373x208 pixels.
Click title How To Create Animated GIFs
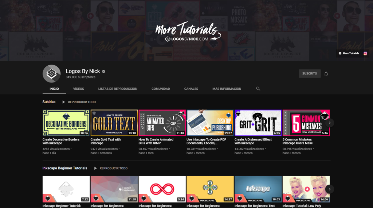point(156,141)
